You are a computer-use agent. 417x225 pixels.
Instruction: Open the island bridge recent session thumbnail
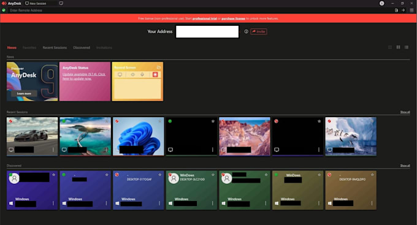(x=85, y=137)
